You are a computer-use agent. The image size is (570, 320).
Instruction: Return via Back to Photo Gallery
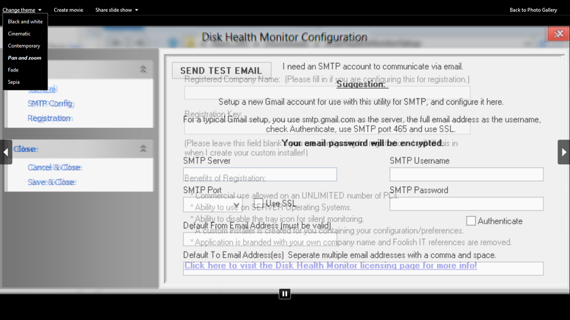(x=533, y=10)
